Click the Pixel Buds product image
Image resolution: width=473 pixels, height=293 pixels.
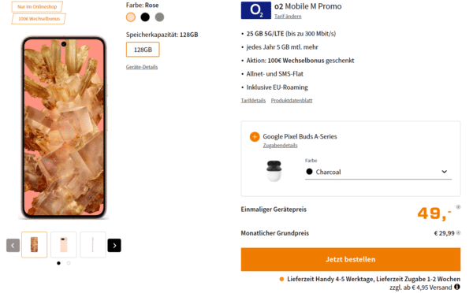click(274, 171)
